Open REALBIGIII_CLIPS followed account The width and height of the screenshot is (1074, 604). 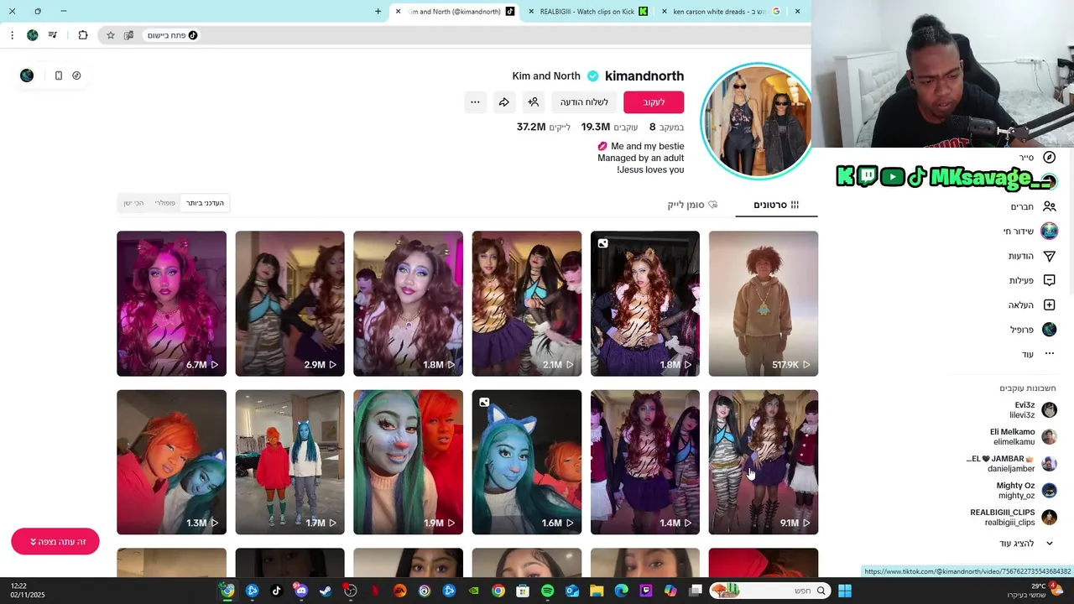(x=1013, y=518)
